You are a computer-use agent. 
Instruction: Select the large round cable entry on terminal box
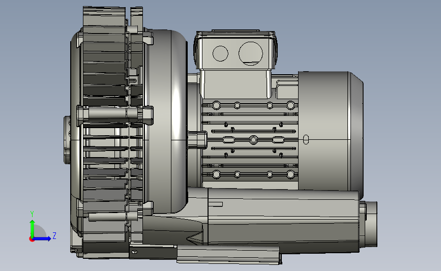coord(251,53)
